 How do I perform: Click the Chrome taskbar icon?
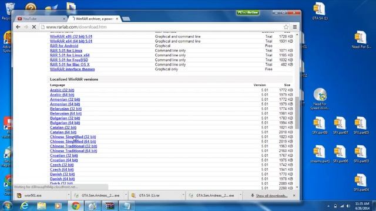pyautogui.click(x=76, y=206)
